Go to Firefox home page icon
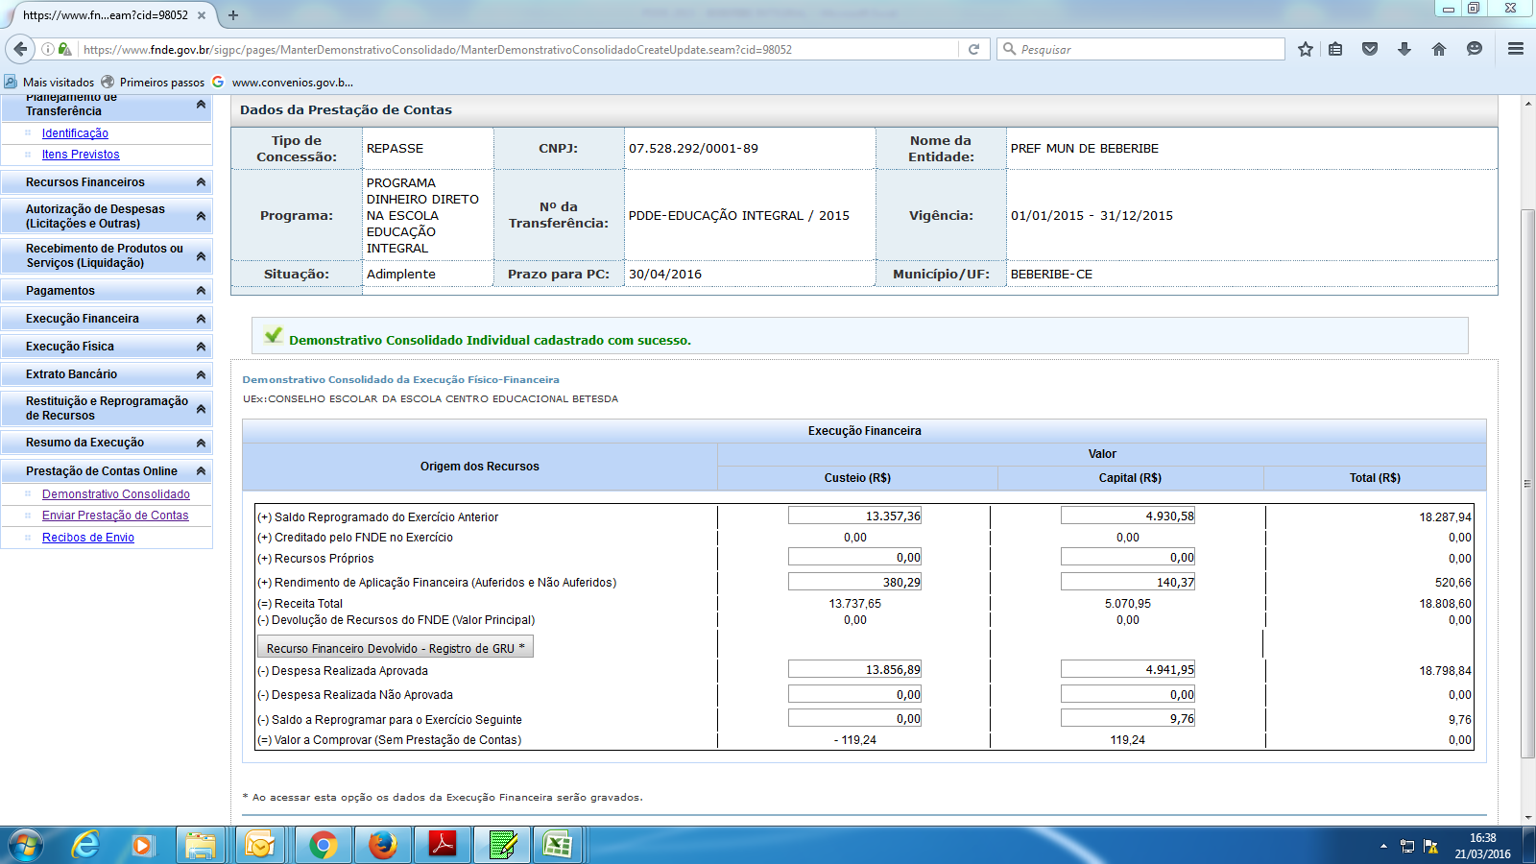This screenshot has height=864, width=1536. tap(1438, 49)
